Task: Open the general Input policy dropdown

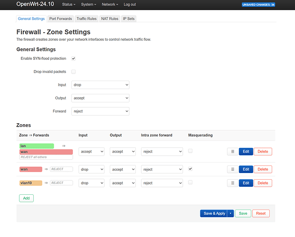Action: 100,85
